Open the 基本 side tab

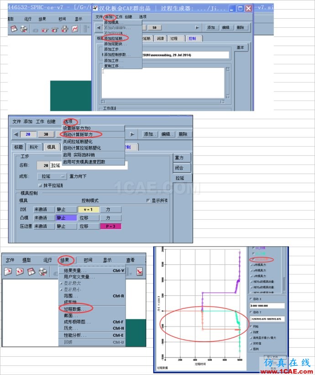[x=241, y=47]
